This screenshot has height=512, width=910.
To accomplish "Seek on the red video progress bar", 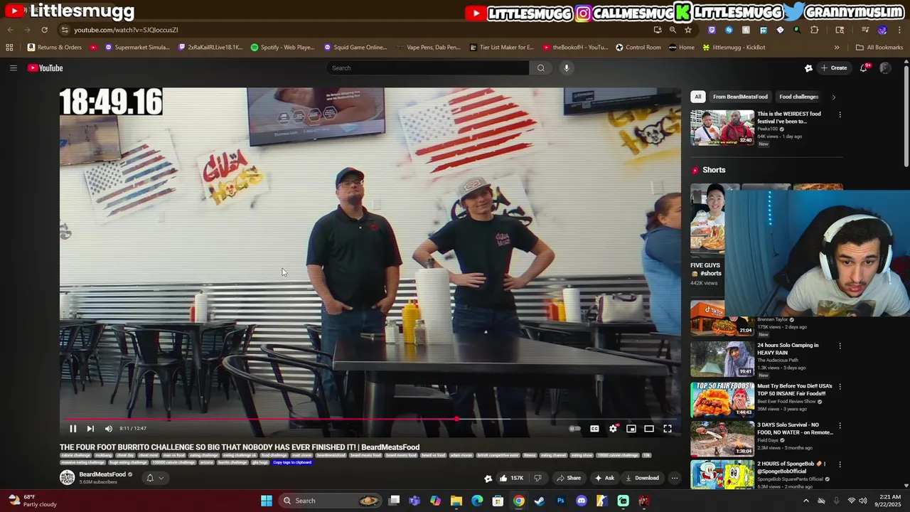I will tap(370, 419).
